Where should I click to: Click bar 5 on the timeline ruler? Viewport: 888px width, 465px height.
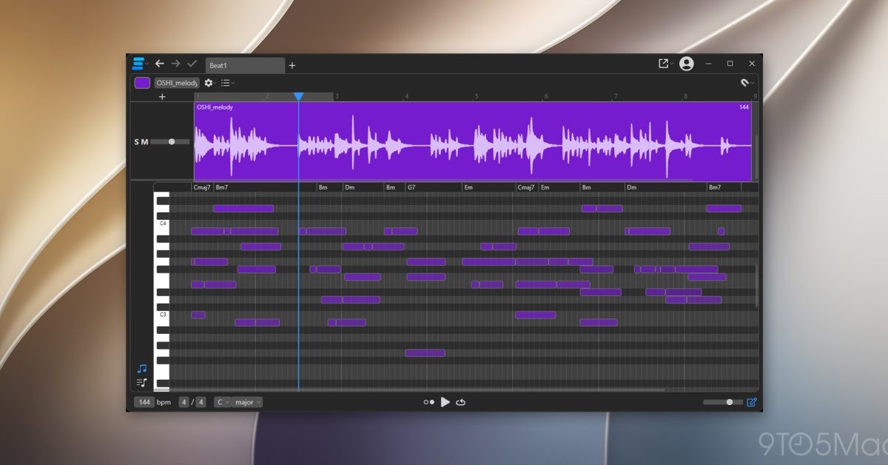pyautogui.click(x=476, y=96)
